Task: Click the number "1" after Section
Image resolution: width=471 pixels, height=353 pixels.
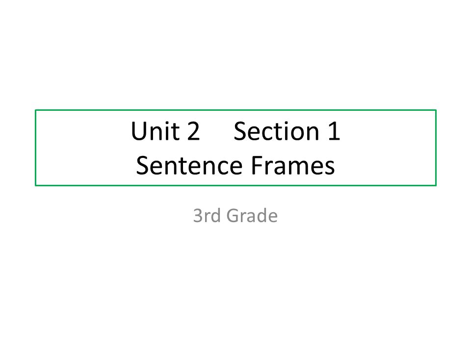Action: (x=334, y=131)
